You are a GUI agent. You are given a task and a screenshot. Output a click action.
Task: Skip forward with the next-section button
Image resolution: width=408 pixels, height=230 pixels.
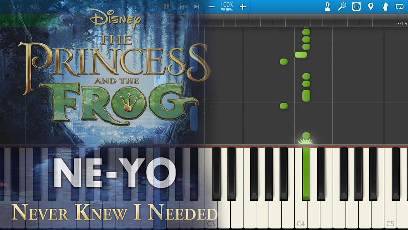click(x=196, y=7)
